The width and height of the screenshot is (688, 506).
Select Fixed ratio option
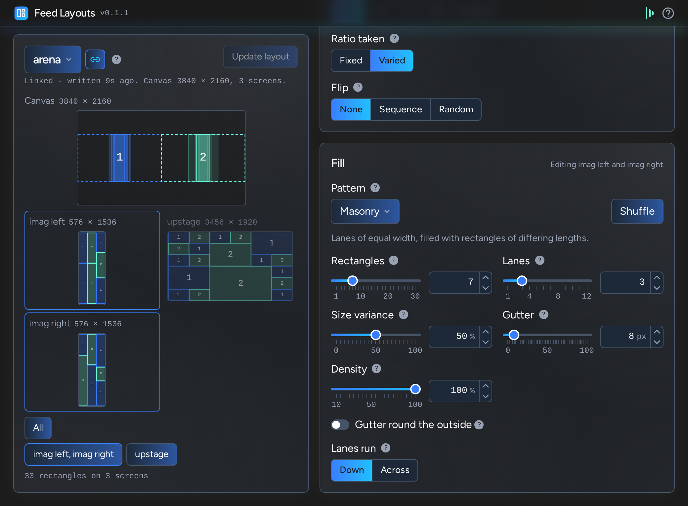click(351, 60)
